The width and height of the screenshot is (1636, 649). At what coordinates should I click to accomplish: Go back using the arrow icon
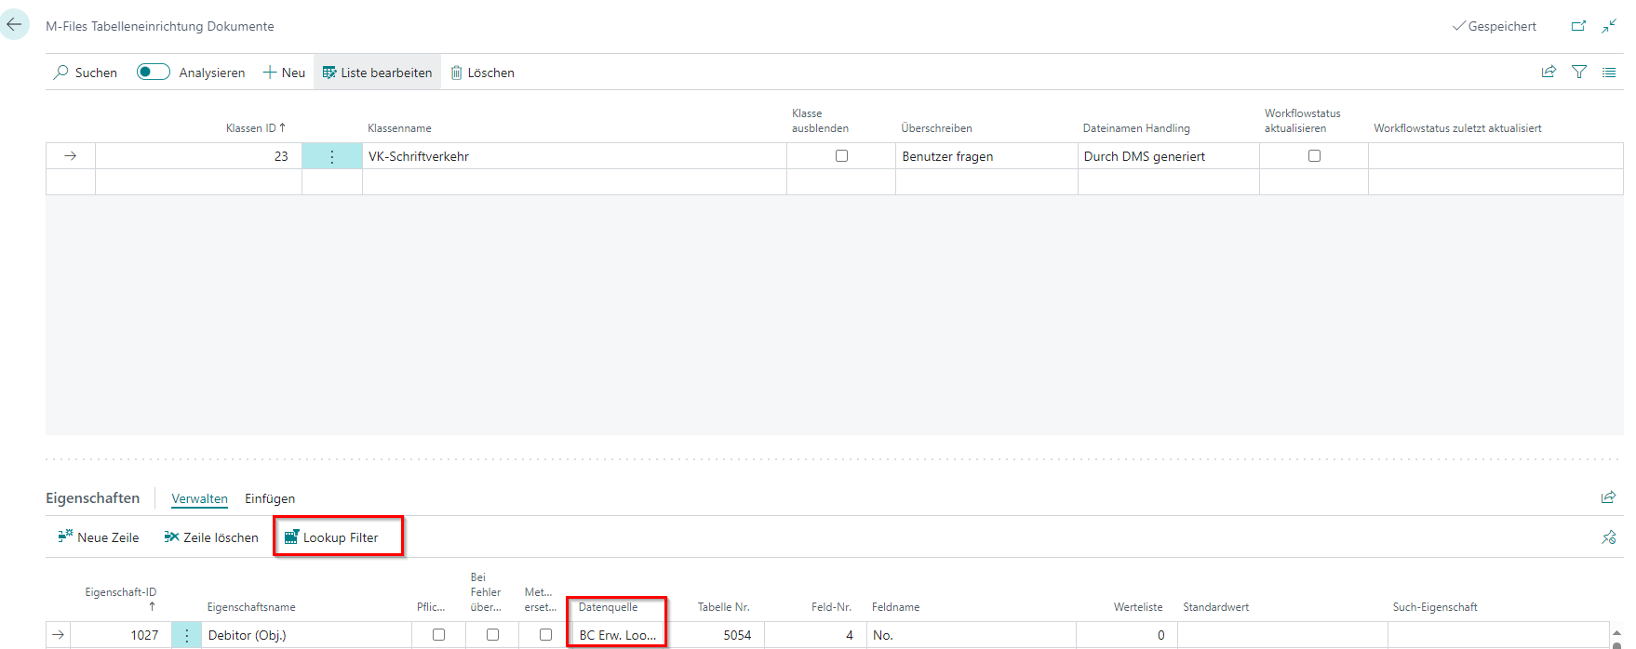(14, 25)
